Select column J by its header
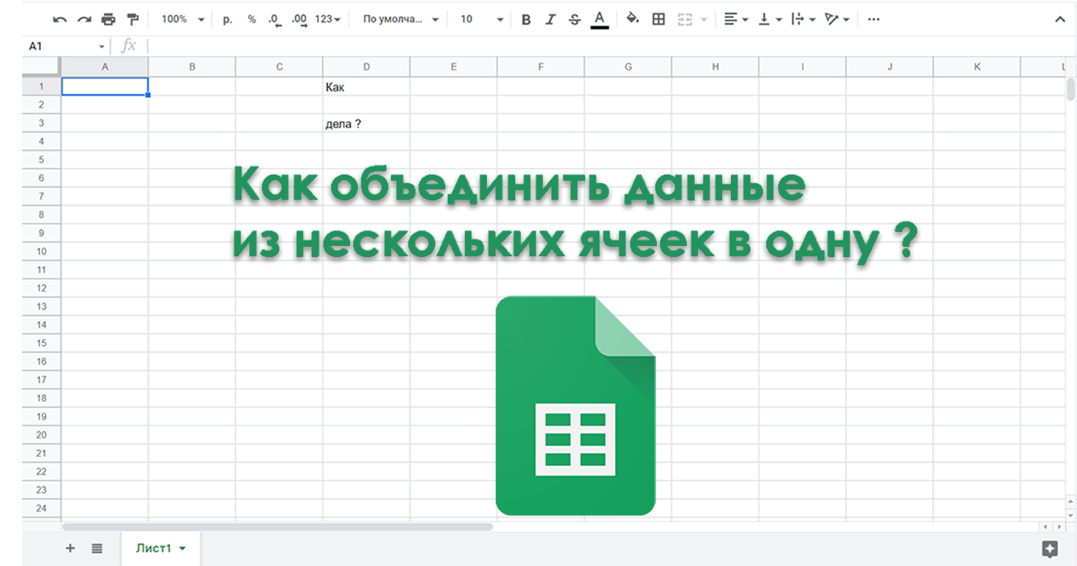 [x=891, y=68]
